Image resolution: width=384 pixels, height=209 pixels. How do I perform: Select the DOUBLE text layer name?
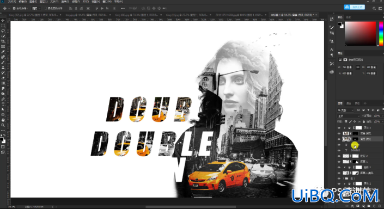(x=355, y=150)
